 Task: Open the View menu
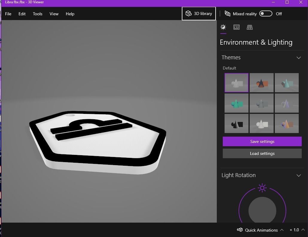[54, 14]
